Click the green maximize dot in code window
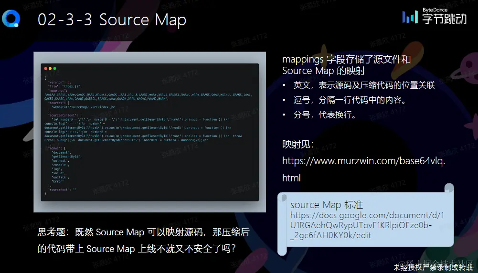 click(55, 69)
